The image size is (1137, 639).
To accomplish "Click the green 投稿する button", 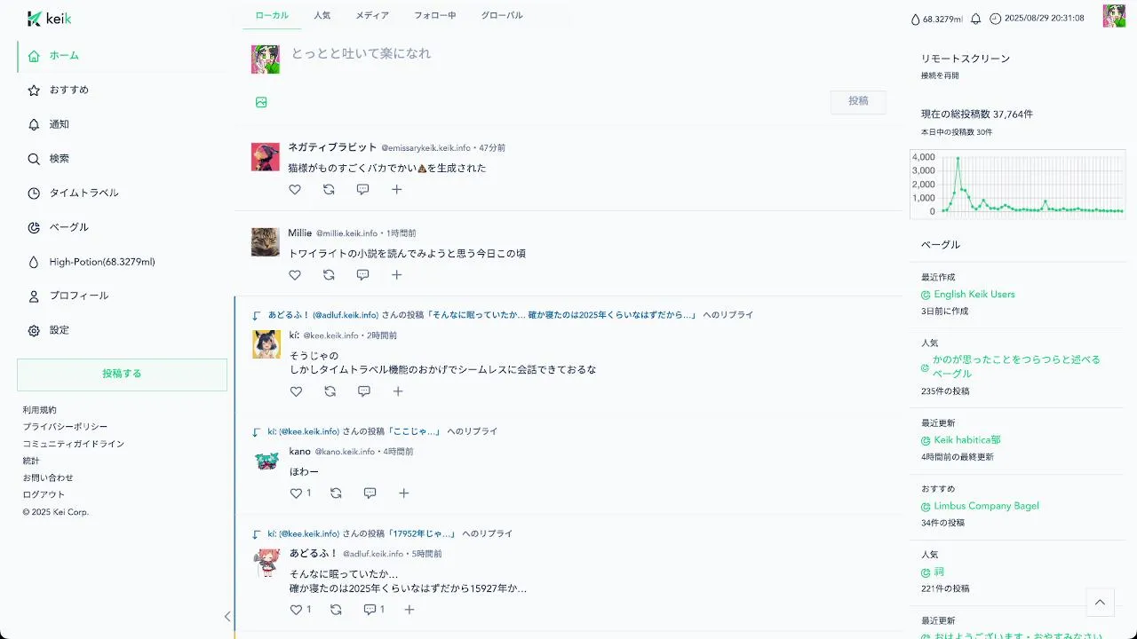I will 122,375.
